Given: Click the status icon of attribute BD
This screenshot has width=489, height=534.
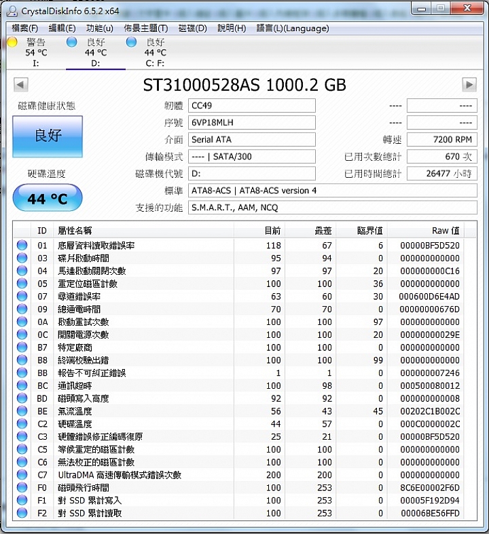Looking at the screenshot, I should 22,398.
